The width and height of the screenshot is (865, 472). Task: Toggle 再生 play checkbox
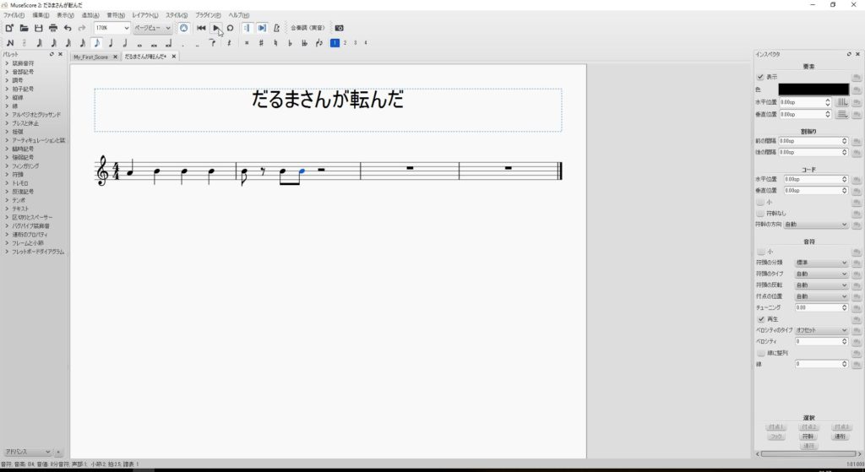coord(761,319)
